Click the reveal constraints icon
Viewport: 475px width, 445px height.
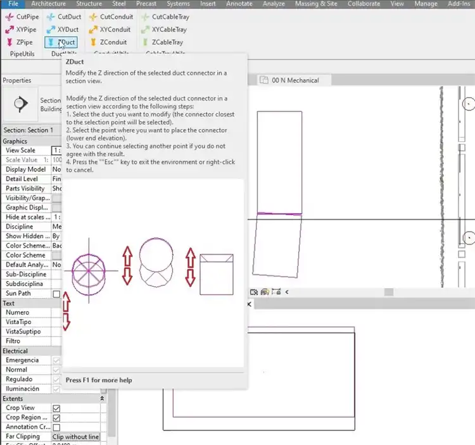pos(276,292)
